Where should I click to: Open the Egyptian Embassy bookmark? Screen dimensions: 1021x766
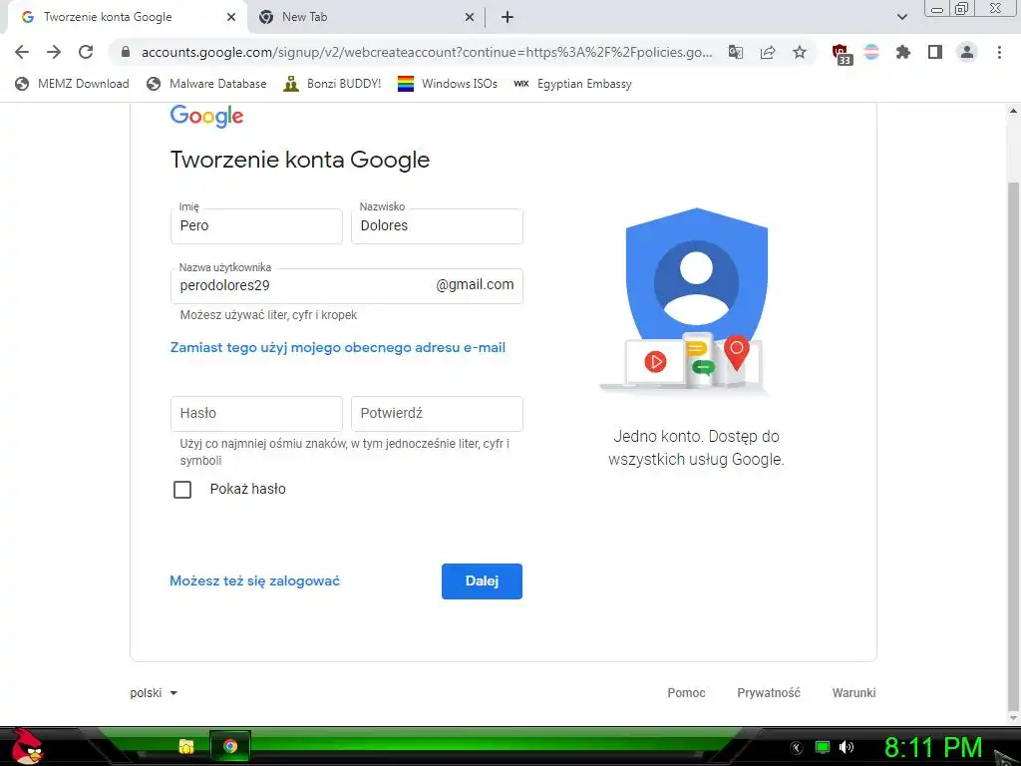coord(572,84)
